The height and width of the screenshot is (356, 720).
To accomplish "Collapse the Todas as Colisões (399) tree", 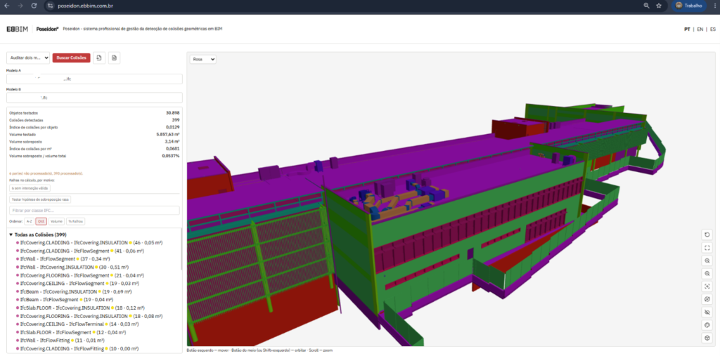I will point(11,235).
